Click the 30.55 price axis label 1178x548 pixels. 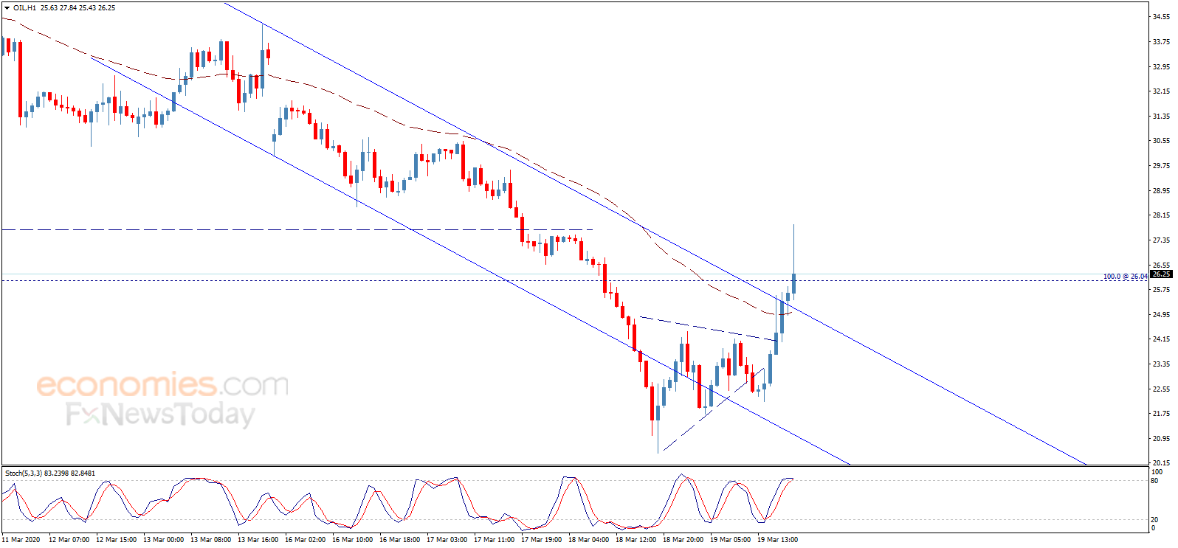click(x=1162, y=141)
